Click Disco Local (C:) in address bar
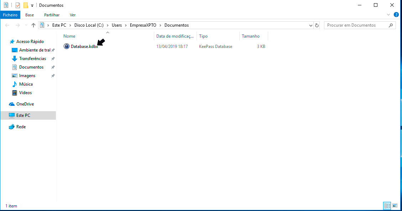The image size is (402, 211). [x=89, y=25]
